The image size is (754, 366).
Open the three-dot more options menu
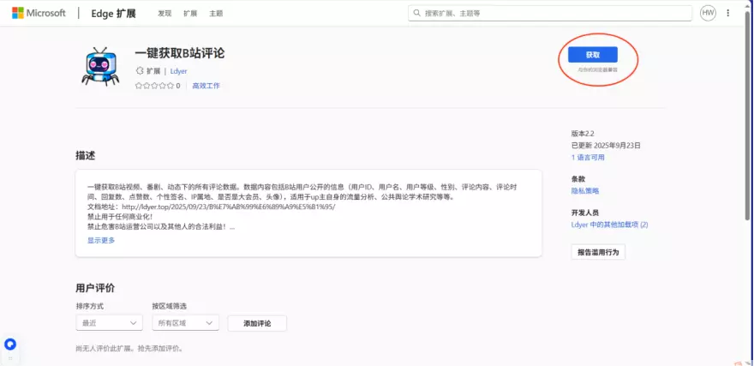pos(728,13)
